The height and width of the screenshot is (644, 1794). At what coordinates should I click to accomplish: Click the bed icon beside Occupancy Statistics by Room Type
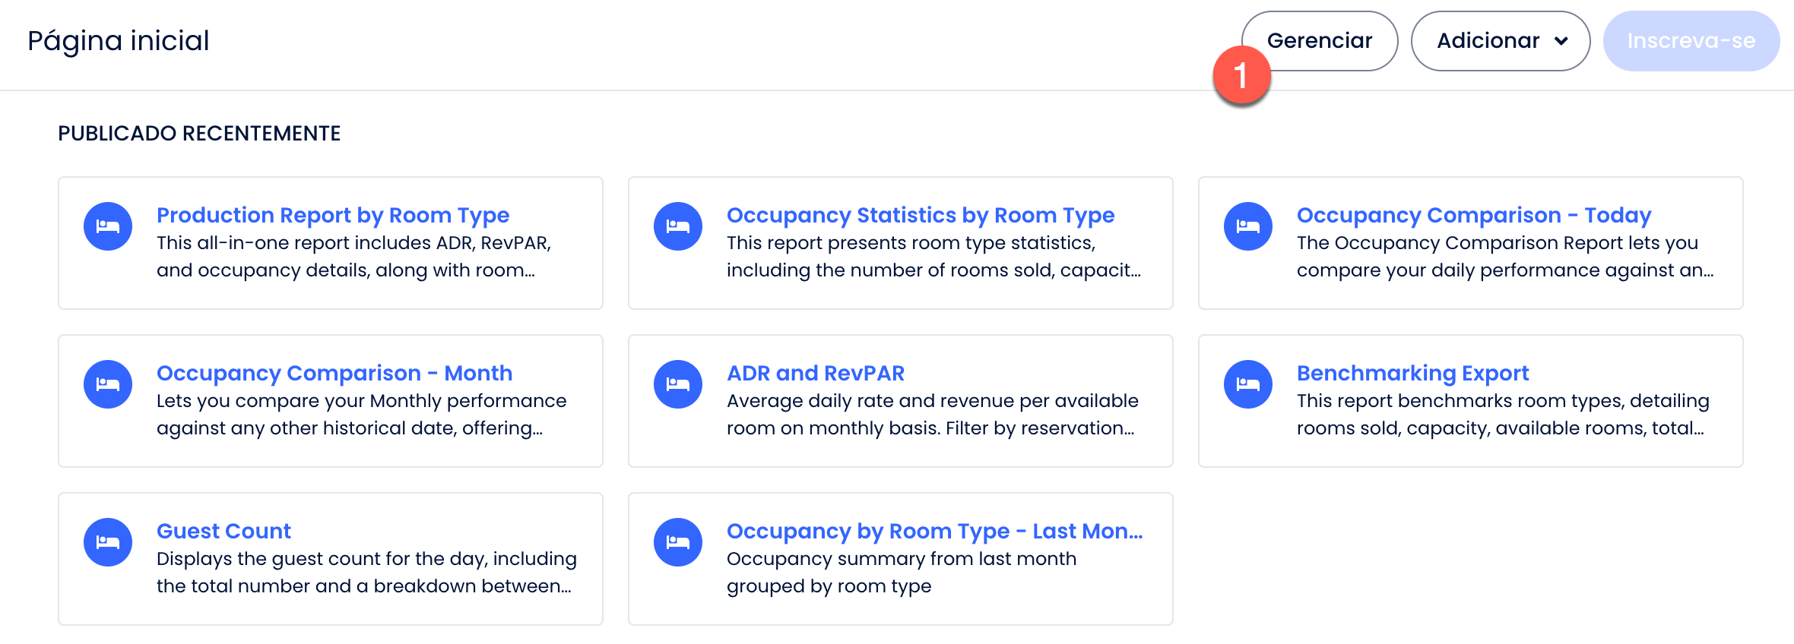tap(678, 226)
